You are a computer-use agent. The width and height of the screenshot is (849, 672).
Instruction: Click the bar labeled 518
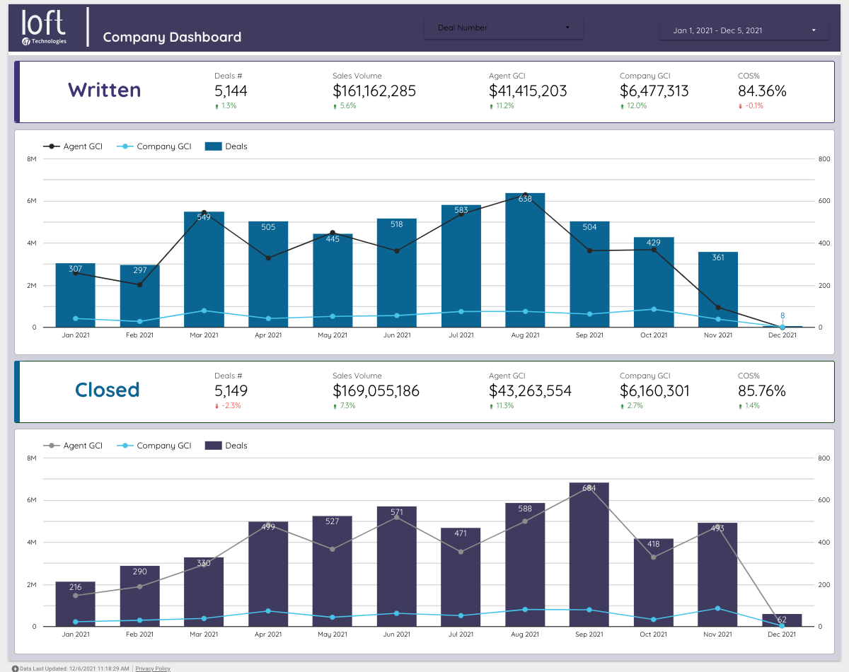coord(397,273)
